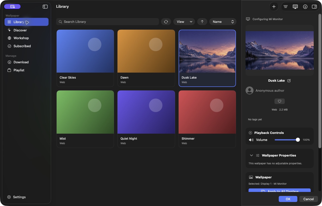Confirm with the OK button
This screenshot has height=206, width=322.
click(288, 199)
